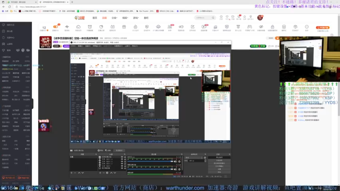Viewport: 340px width, 191px height.
Task: Click the 3D cube icon in Douyu toolbar
Action: [x=295, y=27]
